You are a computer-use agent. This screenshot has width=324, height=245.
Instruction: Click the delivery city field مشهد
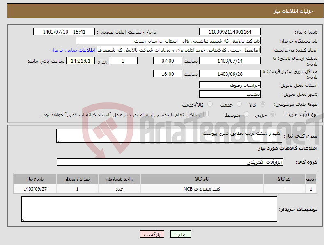click(x=230, y=94)
